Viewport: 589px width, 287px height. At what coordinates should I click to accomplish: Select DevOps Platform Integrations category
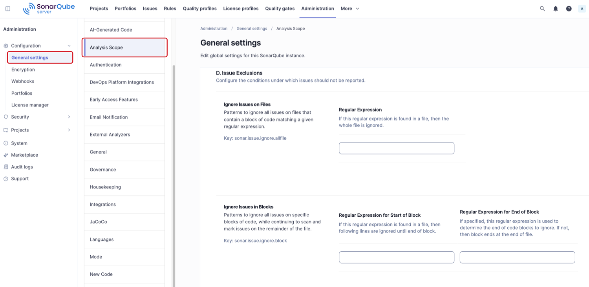pos(124,82)
